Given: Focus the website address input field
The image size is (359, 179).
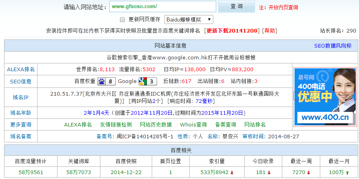Looking at the screenshot, I should 163,7.
